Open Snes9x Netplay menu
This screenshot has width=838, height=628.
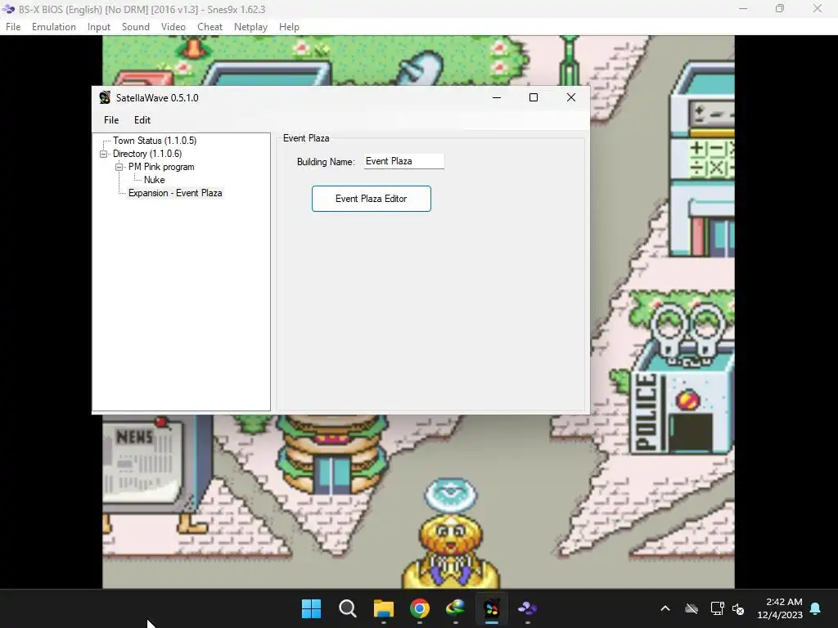click(x=250, y=27)
